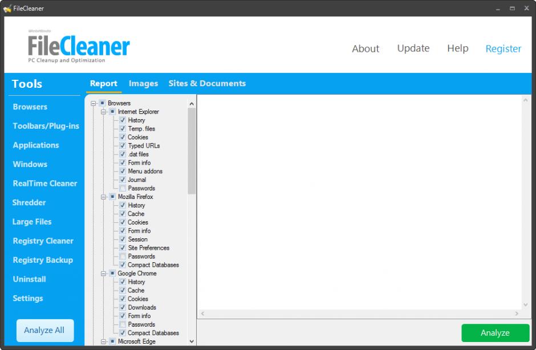This screenshot has width=536, height=350.
Task: Click the tree panel scrollbar thumb
Action: click(192, 151)
